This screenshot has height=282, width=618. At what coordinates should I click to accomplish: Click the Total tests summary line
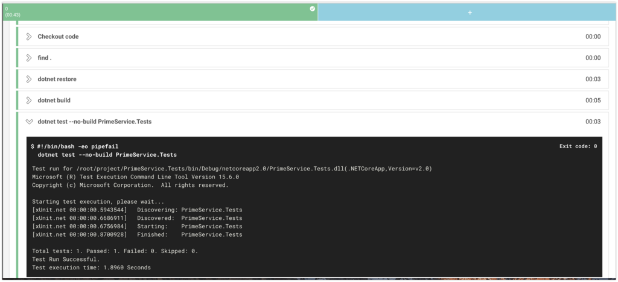click(115, 251)
